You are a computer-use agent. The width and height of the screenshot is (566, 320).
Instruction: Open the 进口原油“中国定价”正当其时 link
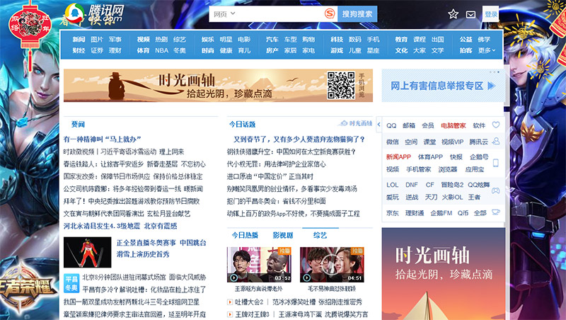[x=270, y=176]
